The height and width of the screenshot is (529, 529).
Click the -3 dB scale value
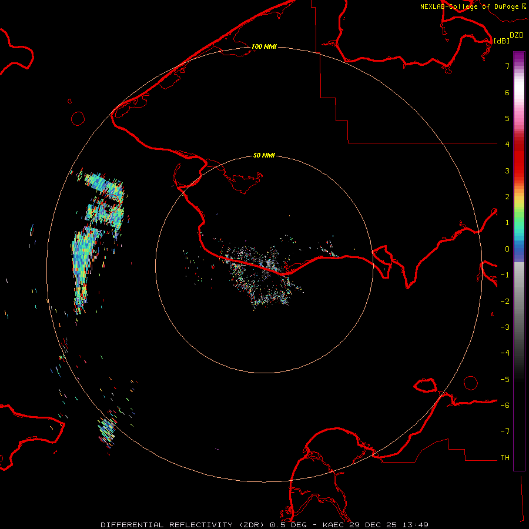[505, 327]
